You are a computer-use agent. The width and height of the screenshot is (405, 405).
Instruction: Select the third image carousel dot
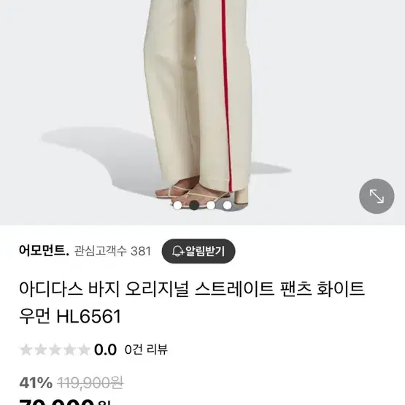211,205
